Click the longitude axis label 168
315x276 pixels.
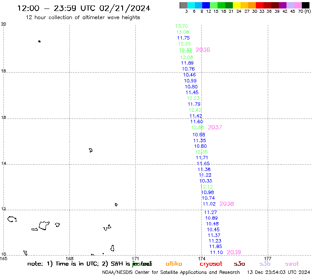70,259
